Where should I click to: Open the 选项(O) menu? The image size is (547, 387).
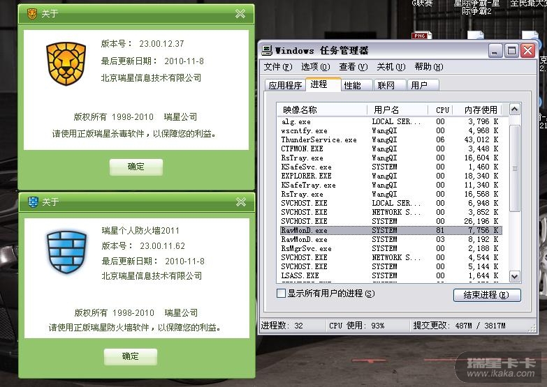pos(315,66)
